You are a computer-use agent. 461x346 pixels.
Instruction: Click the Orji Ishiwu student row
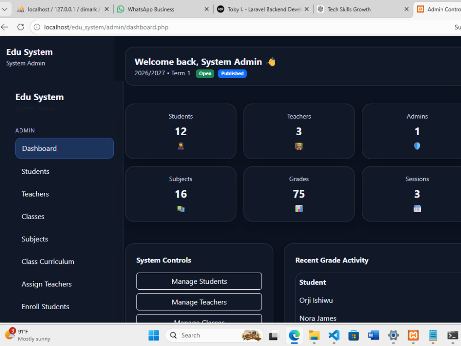pos(378,300)
